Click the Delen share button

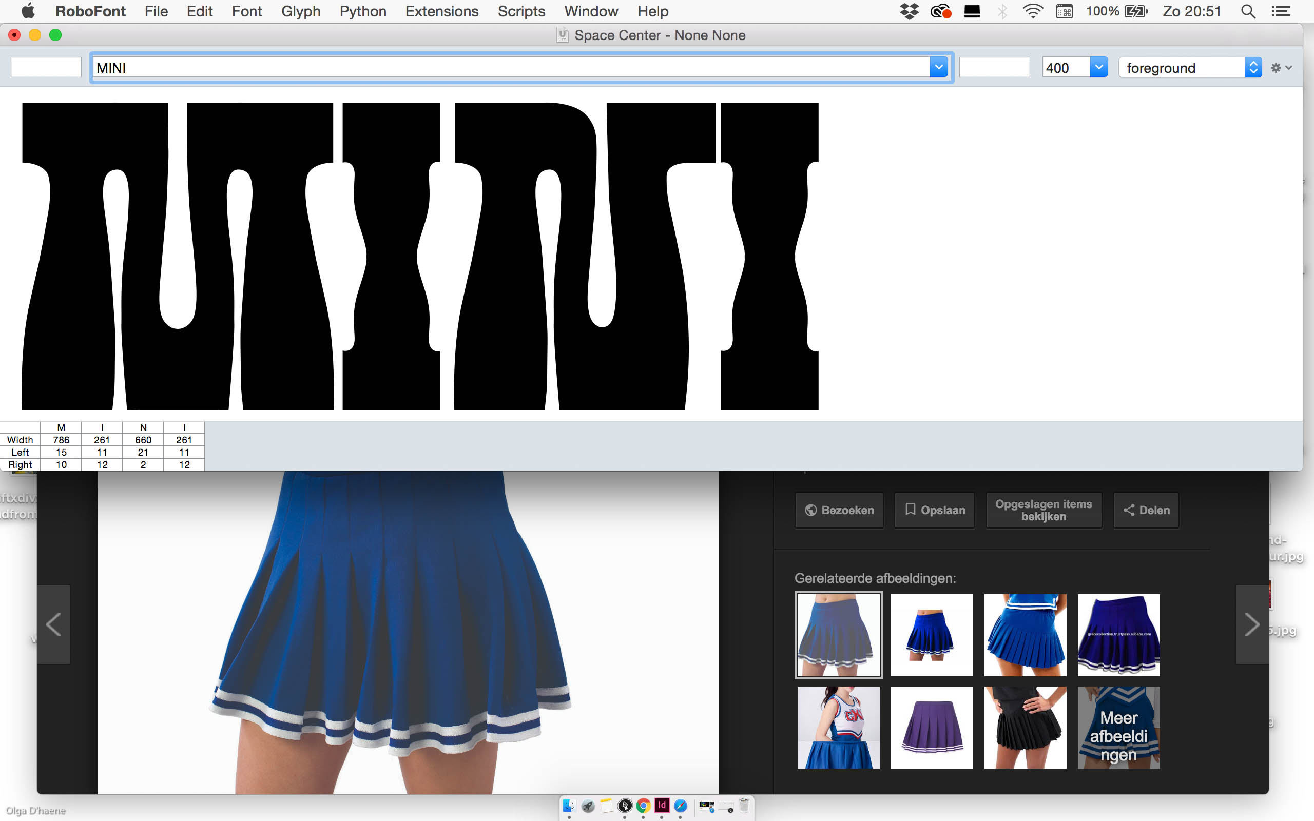(x=1146, y=510)
